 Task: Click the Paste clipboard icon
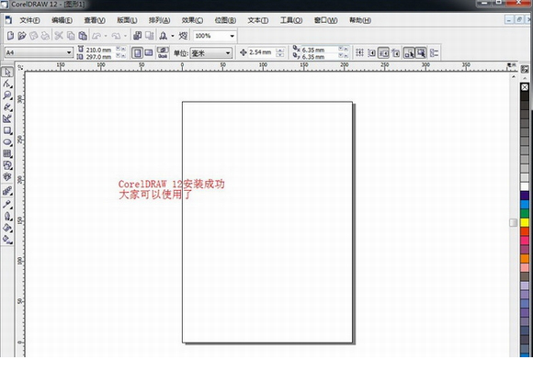click(x=83, y=35)
